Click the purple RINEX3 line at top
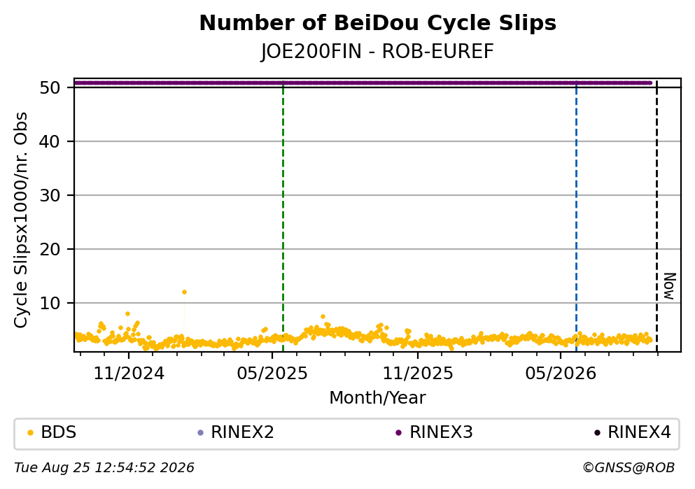The width and height of the screenshot is (695, 489). point(363,83)
